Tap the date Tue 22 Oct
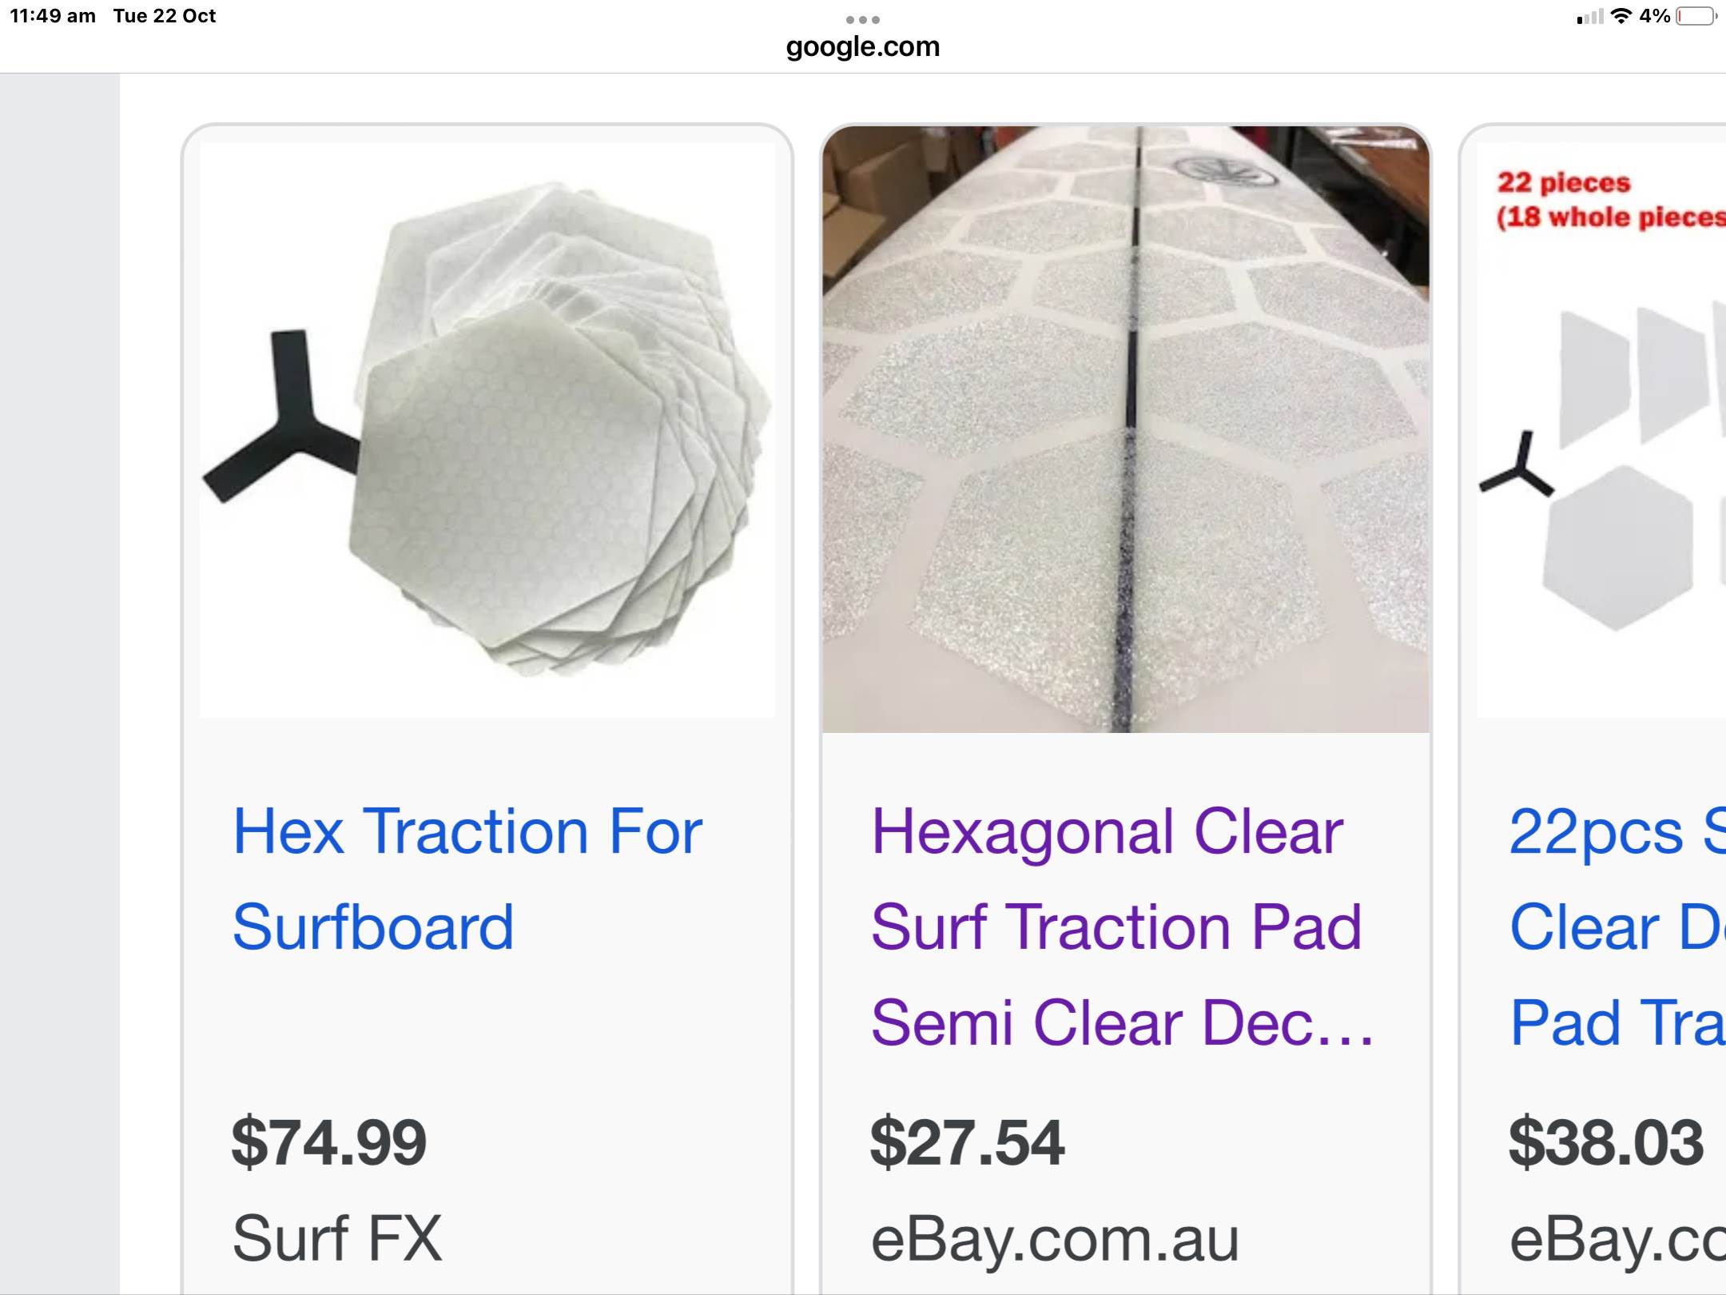The height and width of the screenshot is (1295, 1726). (x=165, y=16)
